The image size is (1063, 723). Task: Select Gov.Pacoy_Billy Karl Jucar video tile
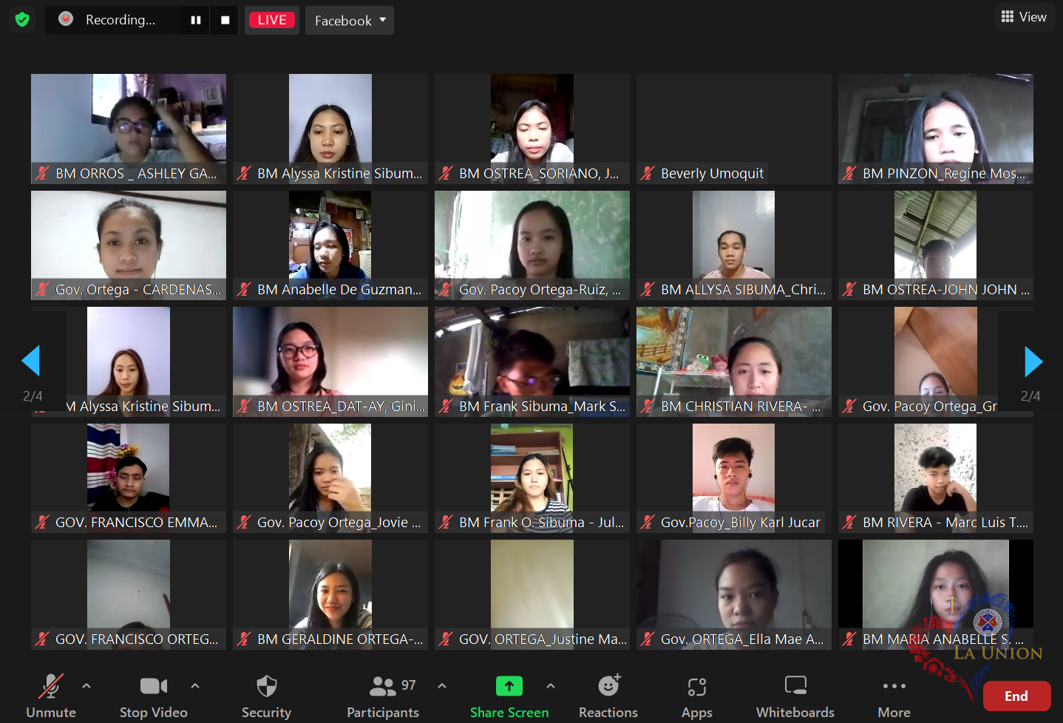click(734, 478)
